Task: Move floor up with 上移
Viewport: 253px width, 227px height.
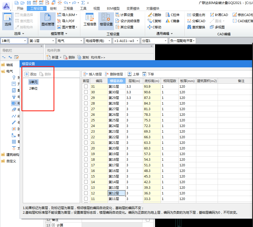Action: [x=133, y=74]
